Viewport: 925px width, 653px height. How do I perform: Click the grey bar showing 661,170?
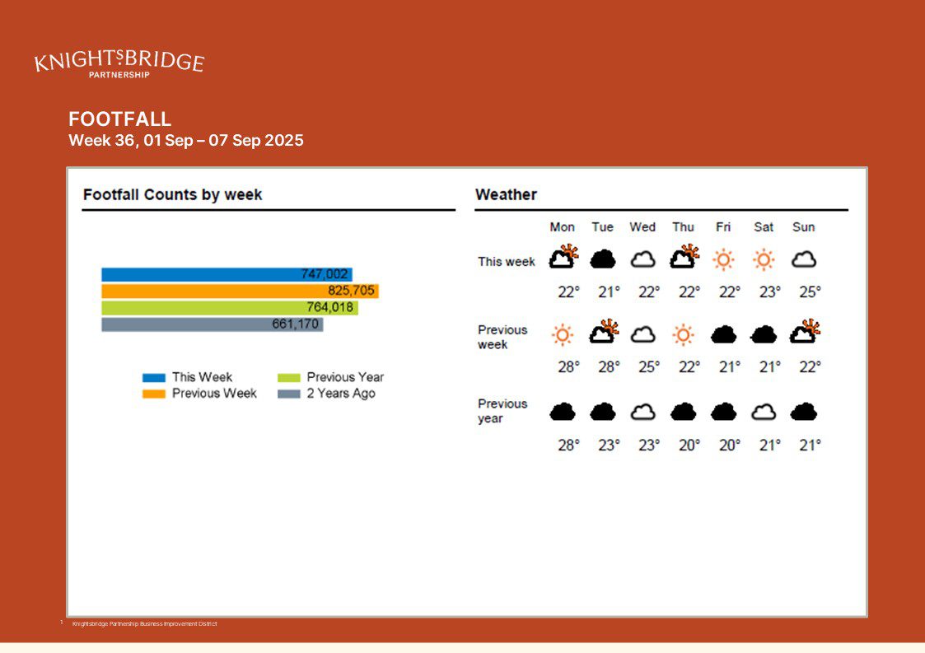pyautogui.click(x=212, y=324)
